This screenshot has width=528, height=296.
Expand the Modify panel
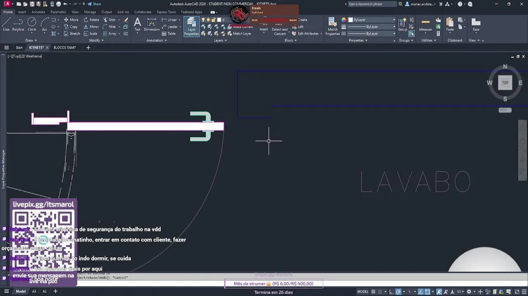tap(96, 40)
